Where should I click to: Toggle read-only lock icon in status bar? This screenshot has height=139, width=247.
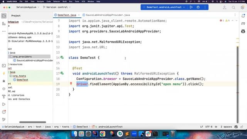[x=242, y=127]
